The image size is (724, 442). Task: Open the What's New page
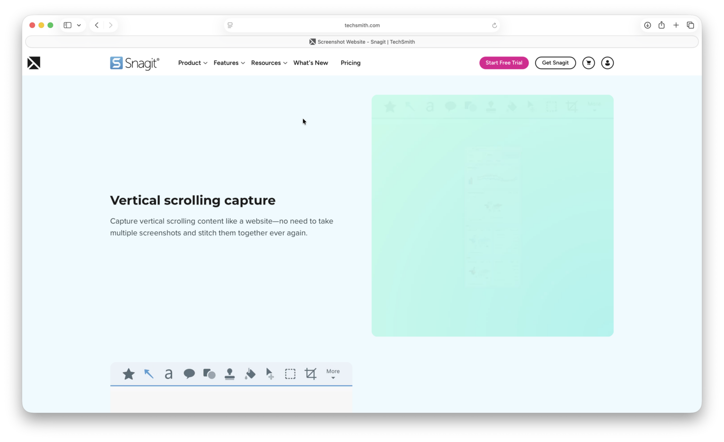(311, 63)
